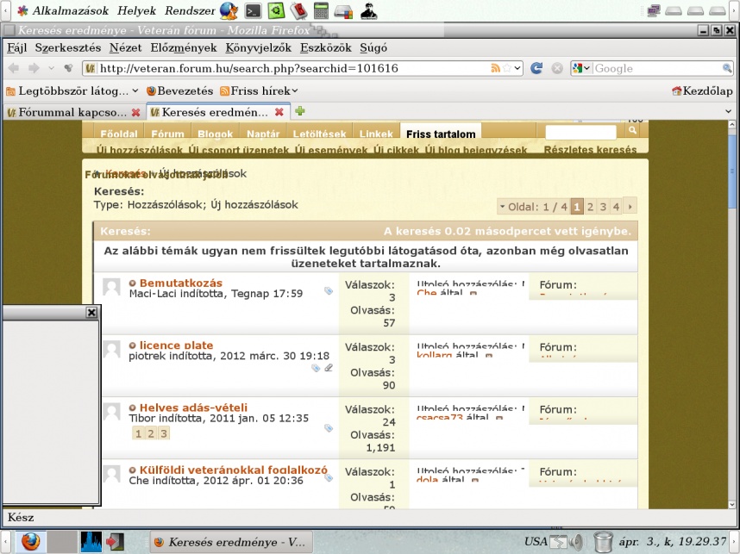Open calculator from top panel launcher
Viewport: 740px width, 554px height.
(x=322, y=11)
